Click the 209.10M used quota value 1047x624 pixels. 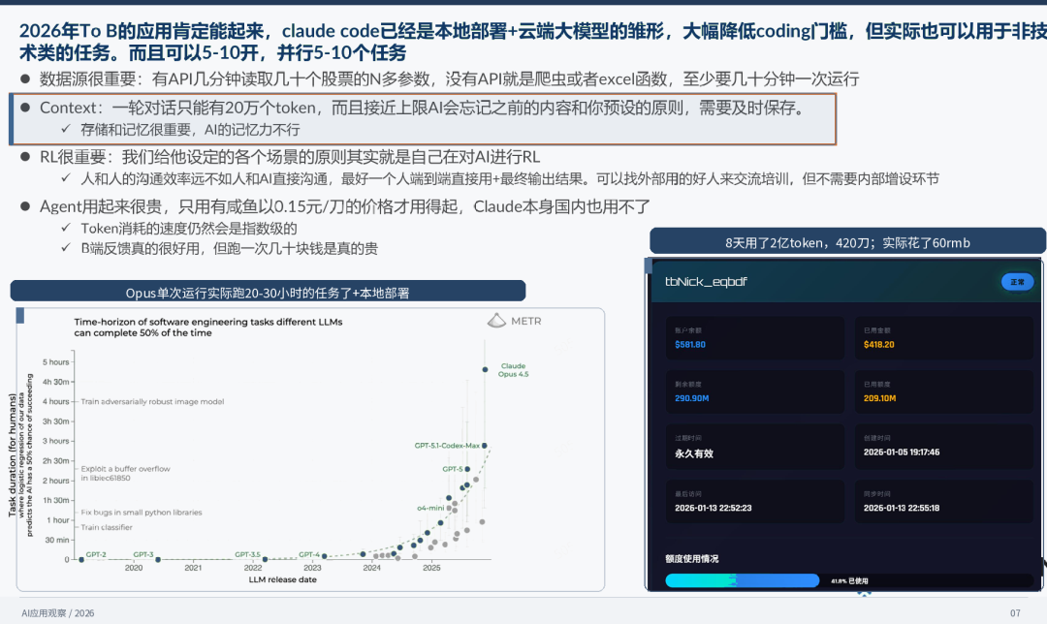pyautogui.click(x=879, y=398)
